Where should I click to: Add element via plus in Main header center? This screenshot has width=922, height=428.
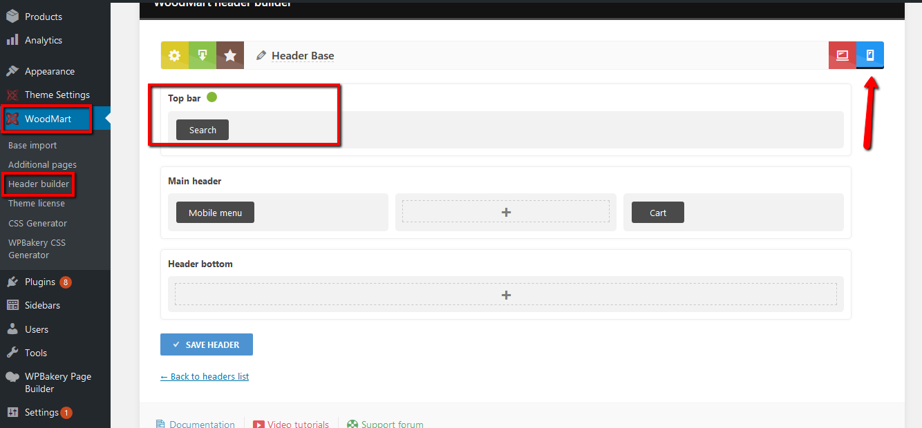click(506, 212)
